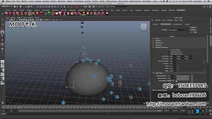This screenshot has height=119, width=212.
Task: Toggle Ignore Solver Wind checkbox
Action: pos(169,52)
